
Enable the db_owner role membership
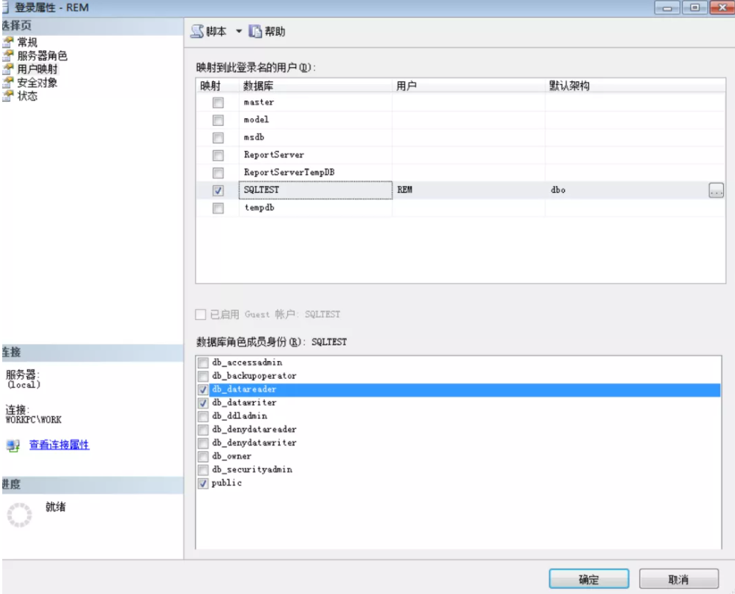tap(201, 456)
